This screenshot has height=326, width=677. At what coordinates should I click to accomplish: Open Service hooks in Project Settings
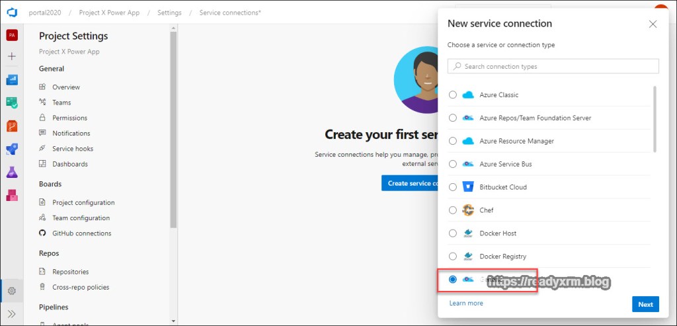(x=73, y=149)
